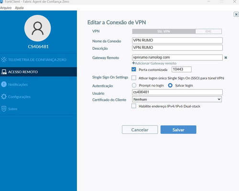Screen dimensions: 239x191
Task: Enable Single Sign On for VPN tunnel
Action: 134,78
